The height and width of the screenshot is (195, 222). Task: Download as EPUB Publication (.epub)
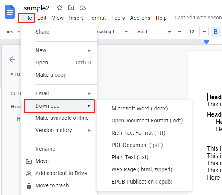click(x=144, y=182)
